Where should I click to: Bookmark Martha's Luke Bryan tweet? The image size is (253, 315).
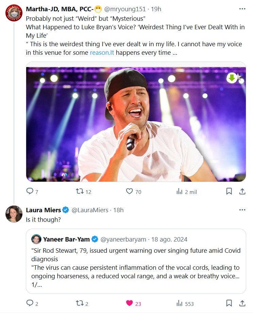tap(229, 192)
